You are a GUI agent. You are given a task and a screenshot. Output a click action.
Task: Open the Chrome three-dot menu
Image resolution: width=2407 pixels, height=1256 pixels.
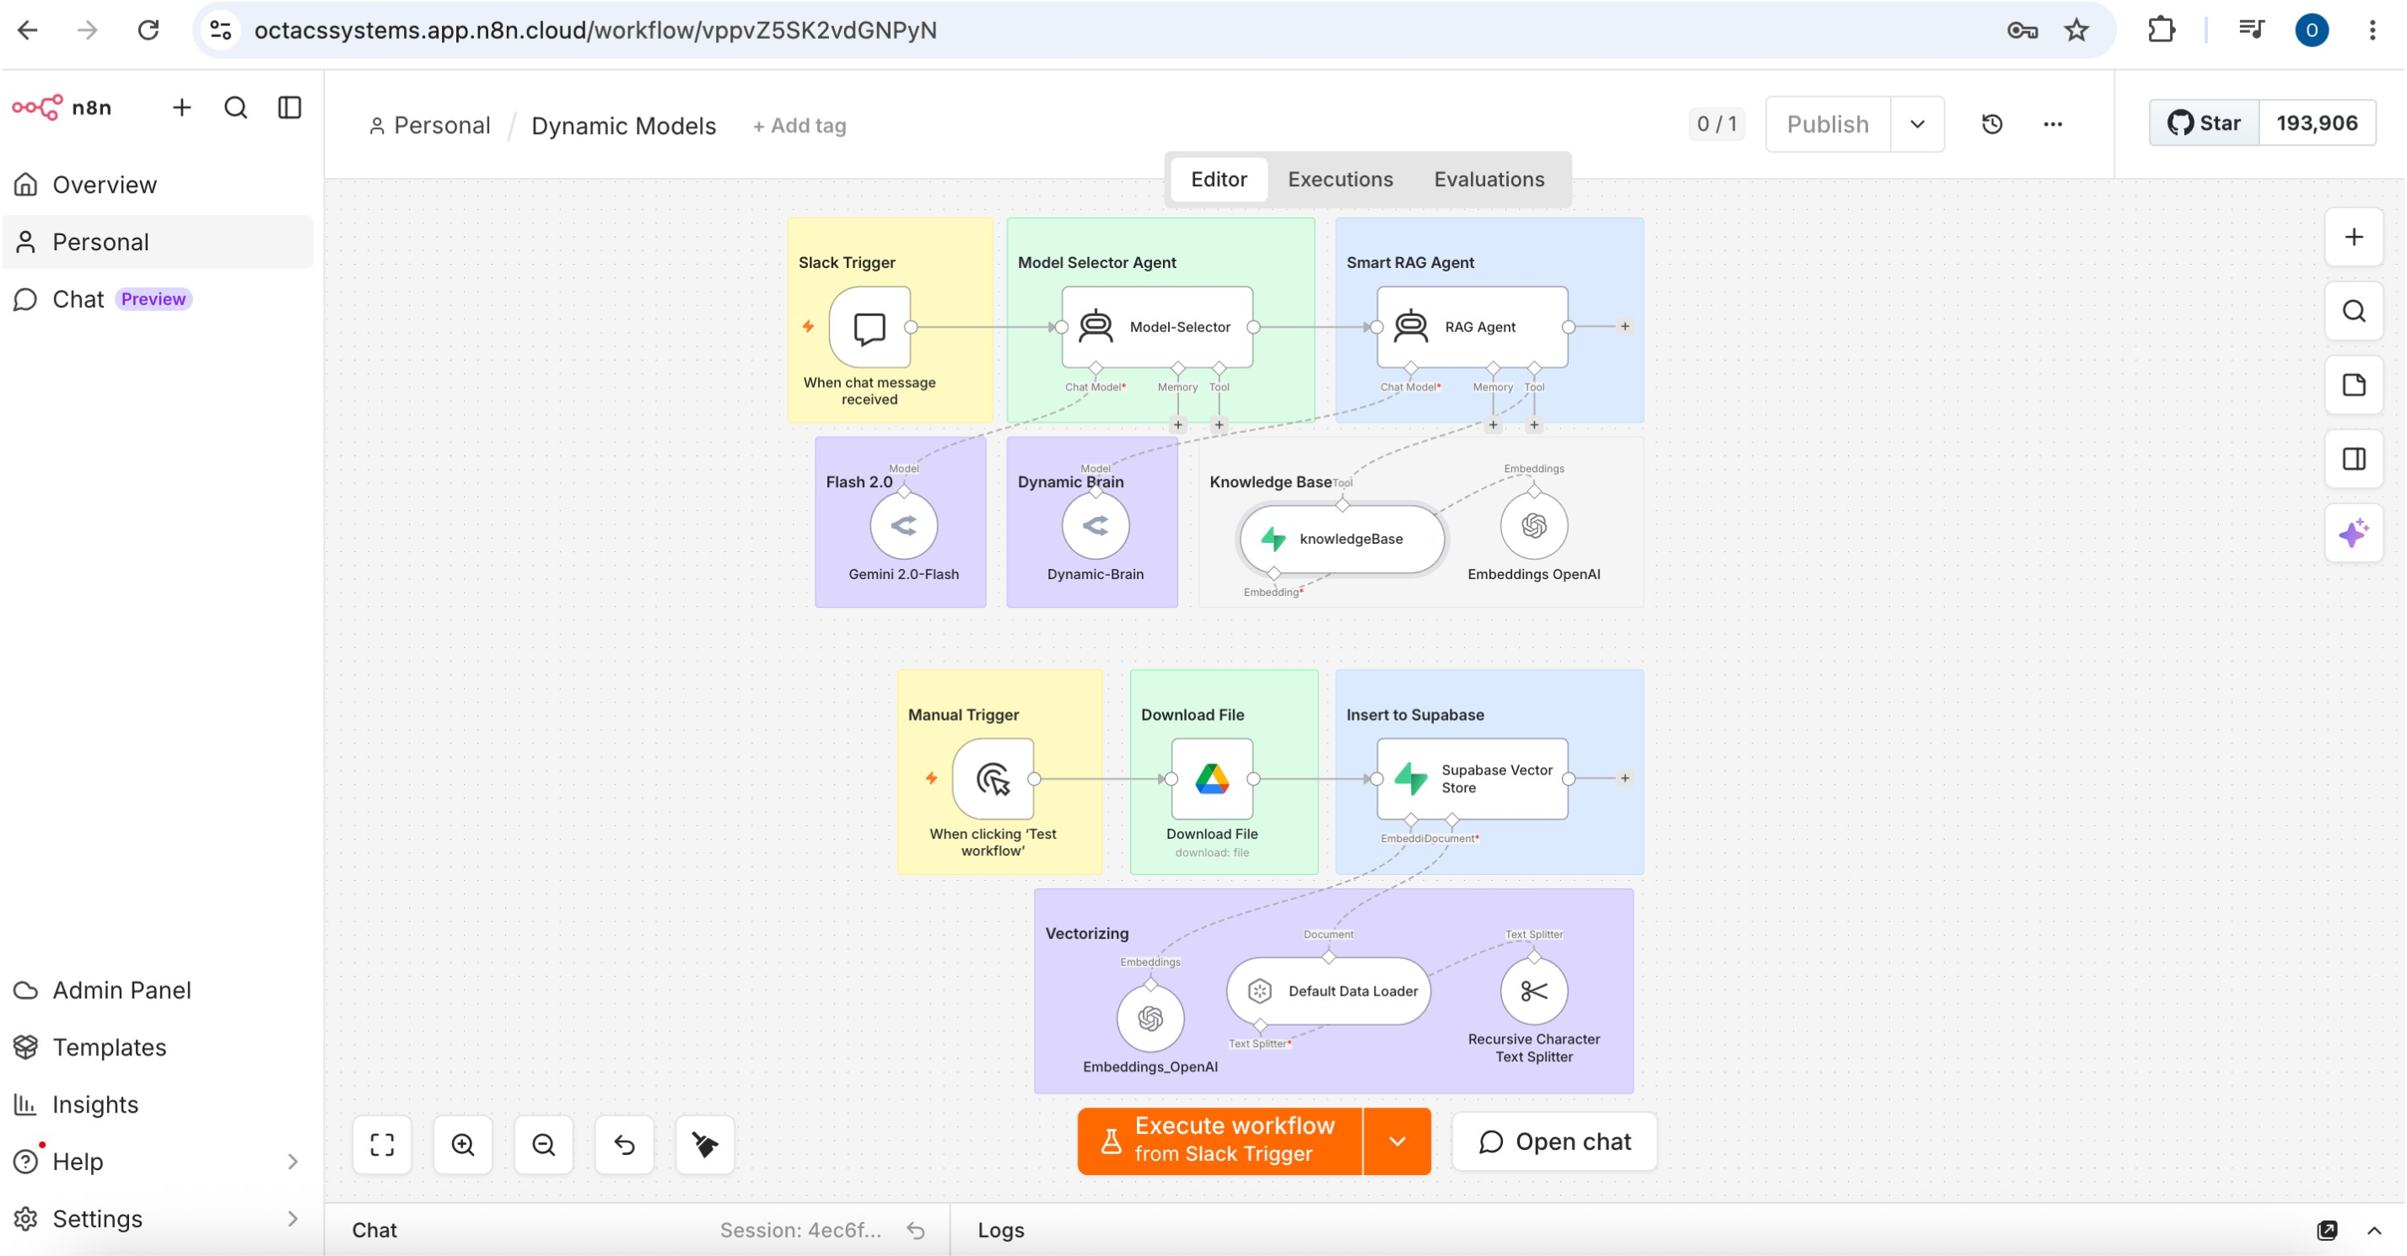coord(2372,31)
